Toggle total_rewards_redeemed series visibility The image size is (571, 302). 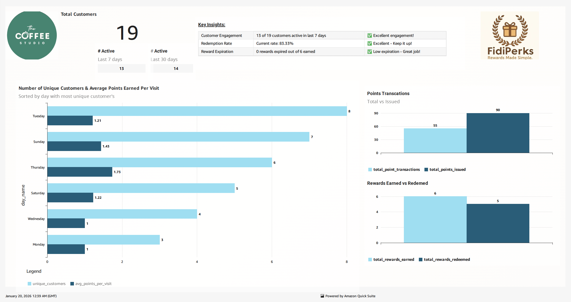[420, 259]
